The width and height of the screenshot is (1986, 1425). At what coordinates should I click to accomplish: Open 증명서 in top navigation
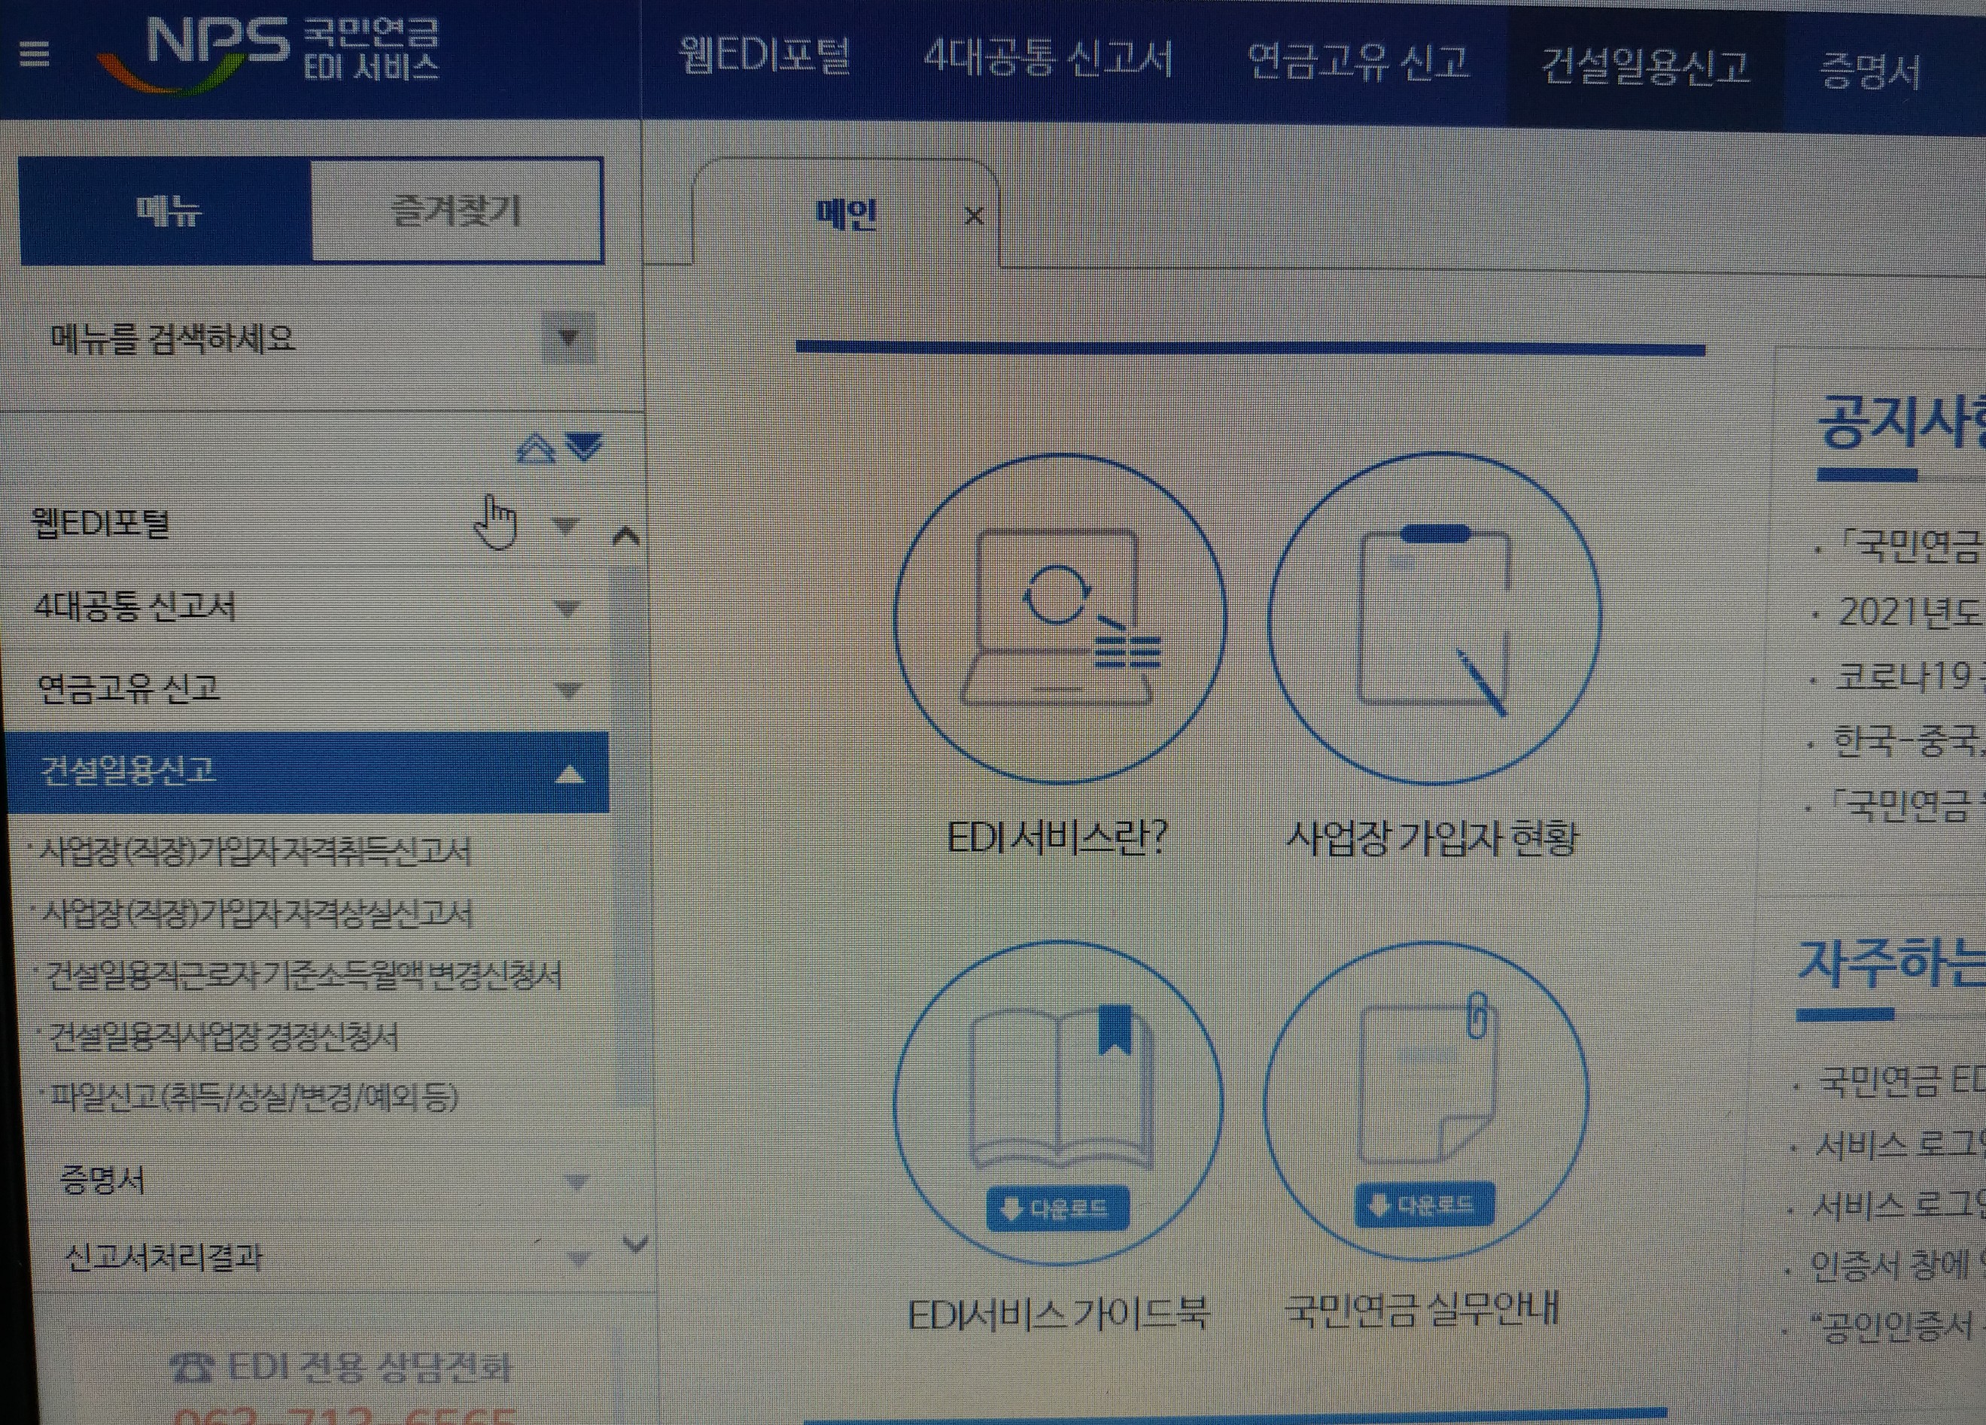(x=1870, y=71)
